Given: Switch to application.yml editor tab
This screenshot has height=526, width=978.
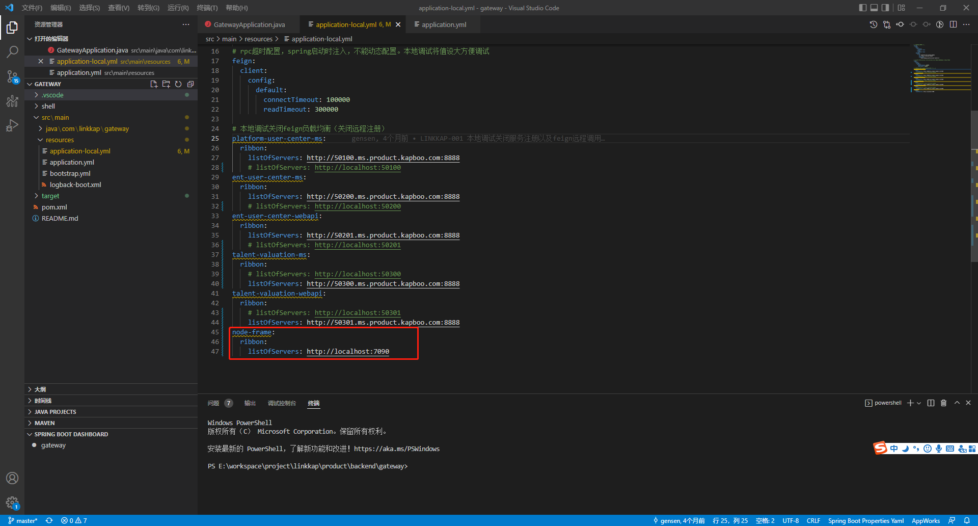Looking at the screenshot, I should [444, 24].
